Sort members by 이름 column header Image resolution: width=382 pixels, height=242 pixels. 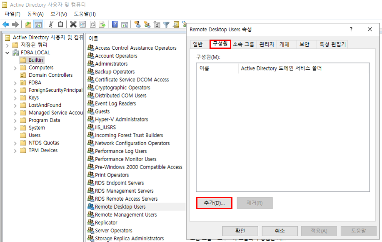217,68
